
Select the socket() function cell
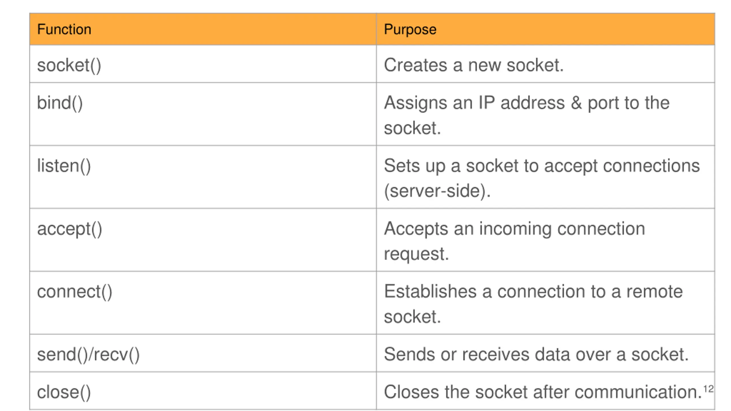[x=203, y=64]
